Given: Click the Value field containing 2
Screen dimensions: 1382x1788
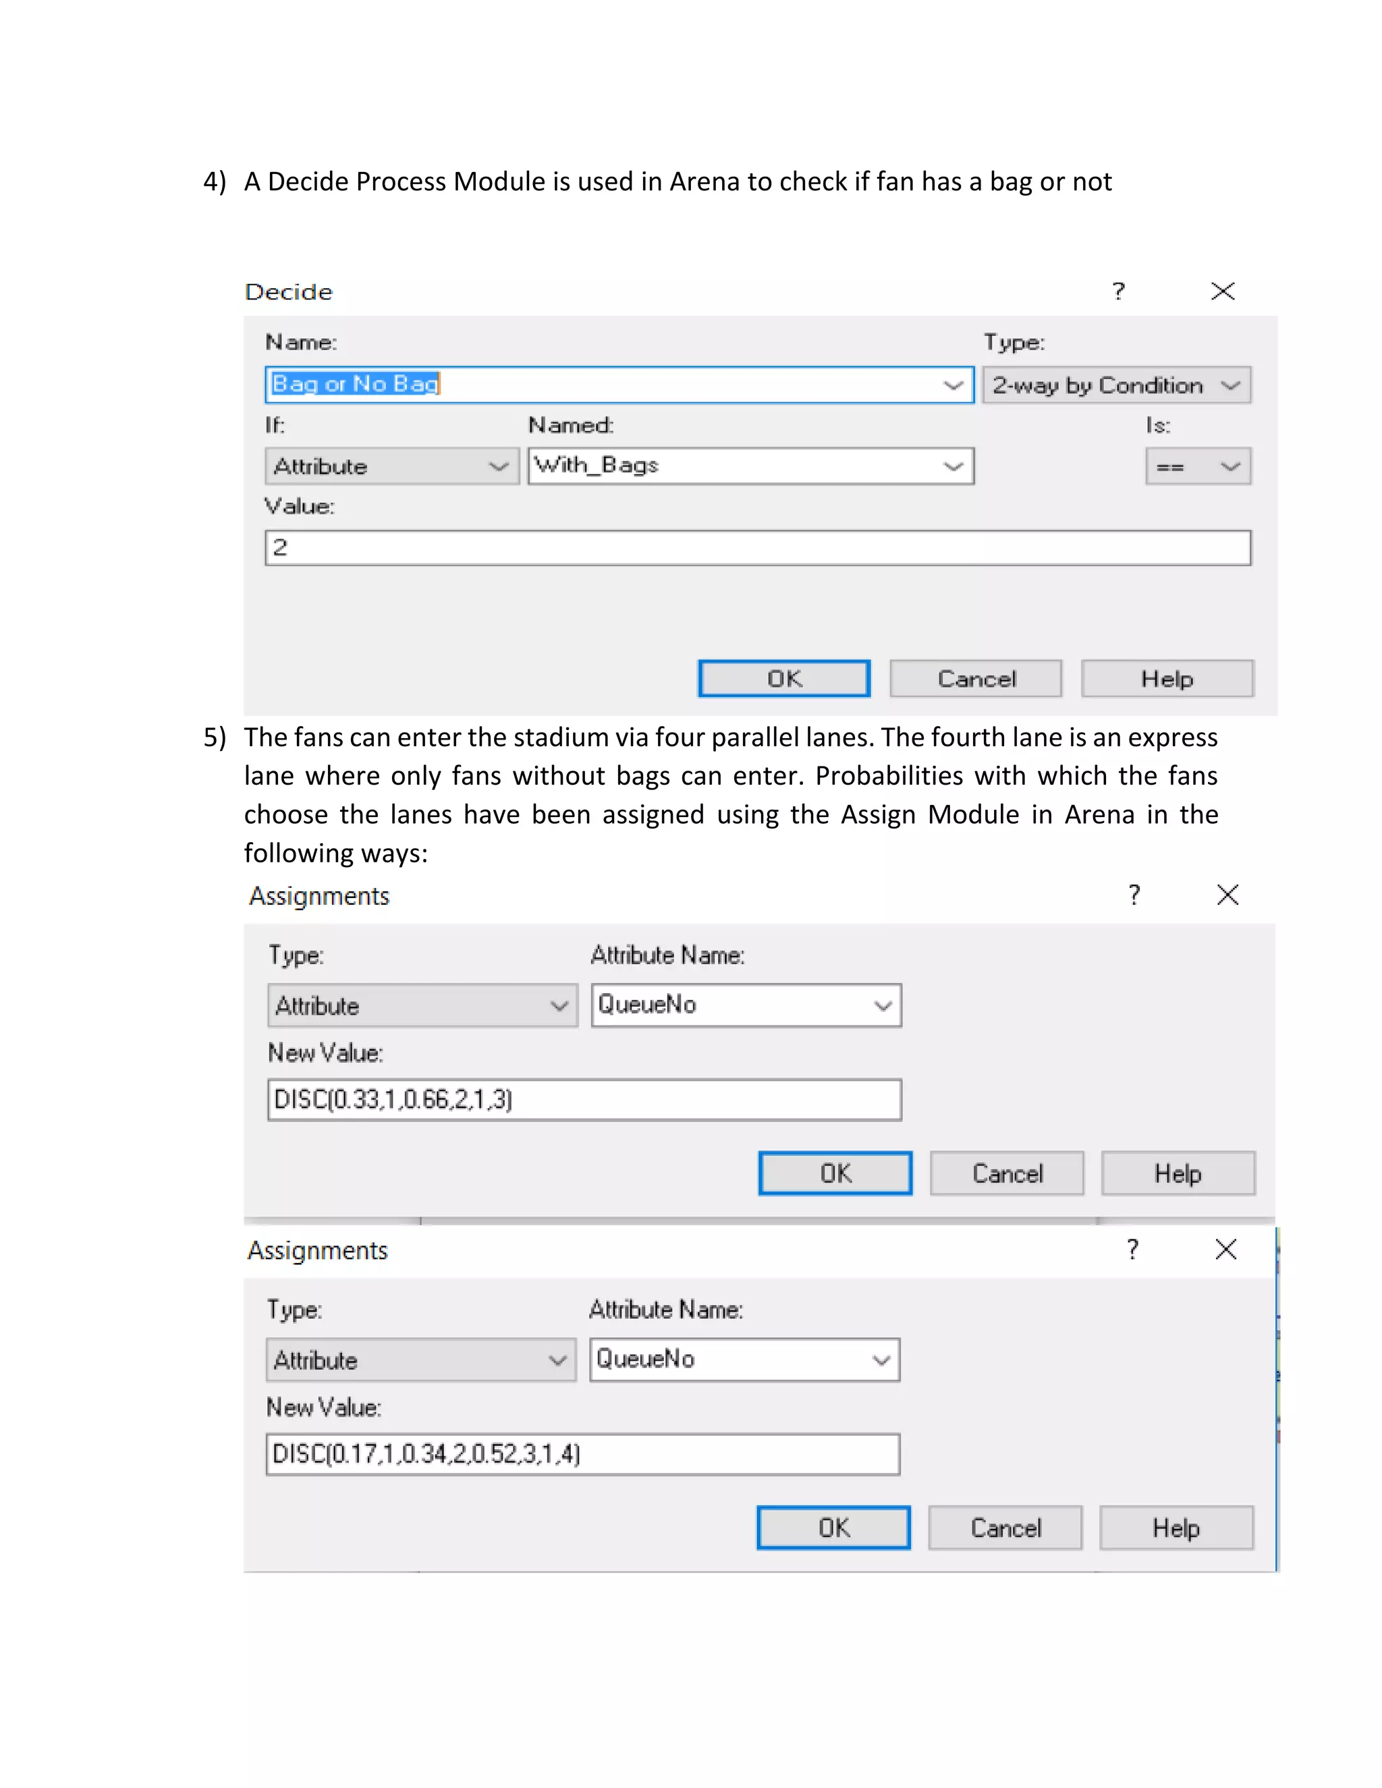Looking at the screenshot, I should coord(757,548).
